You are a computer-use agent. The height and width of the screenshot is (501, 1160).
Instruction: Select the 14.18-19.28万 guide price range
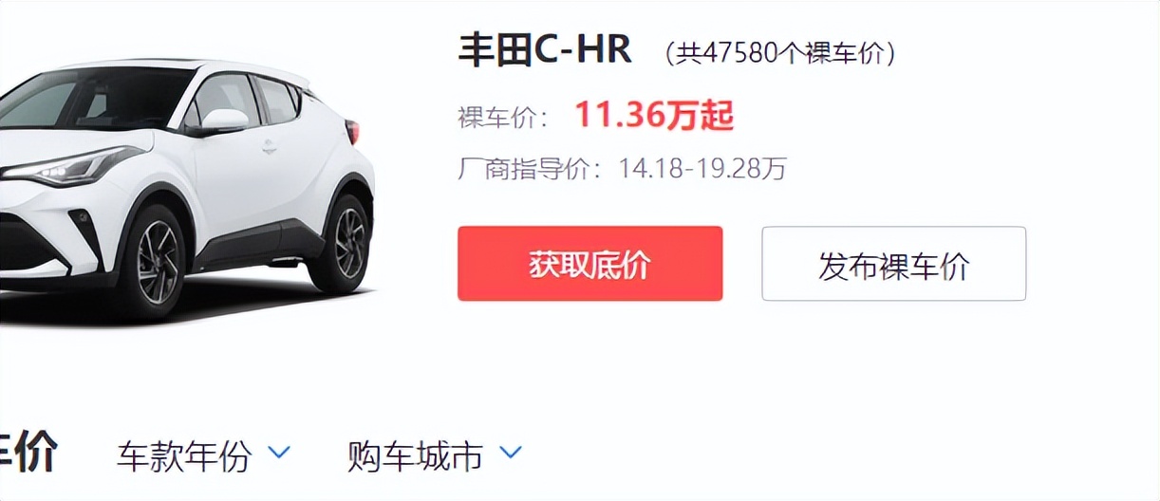[x=702, y=170]
